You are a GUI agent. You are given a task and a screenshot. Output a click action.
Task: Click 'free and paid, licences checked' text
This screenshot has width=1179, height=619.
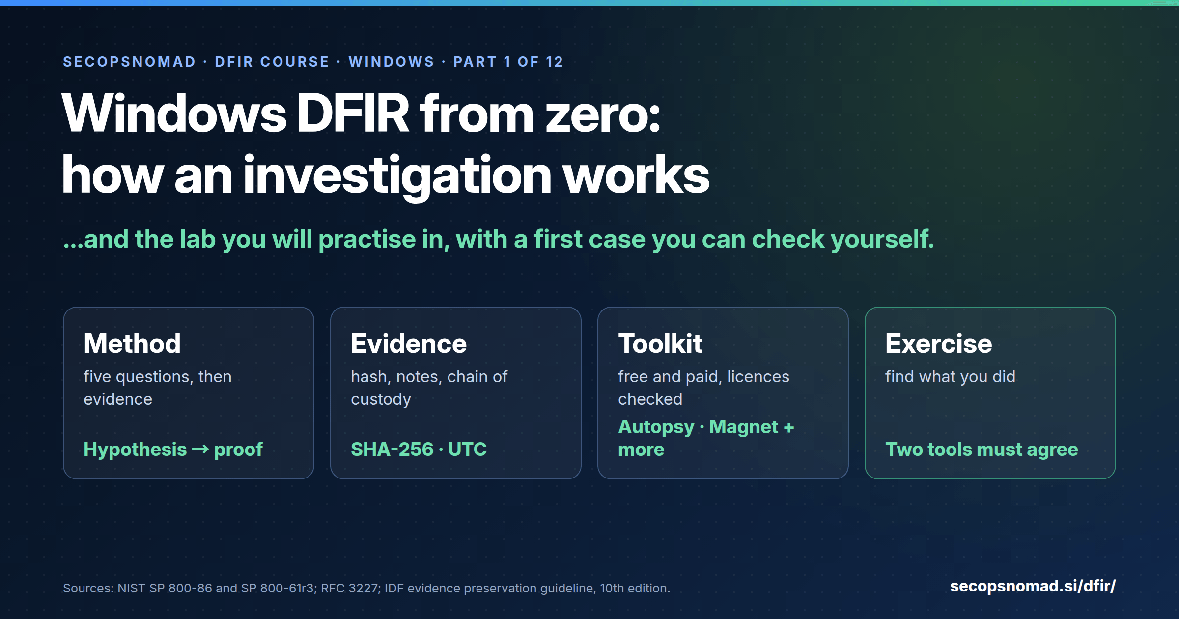point(703,388)
